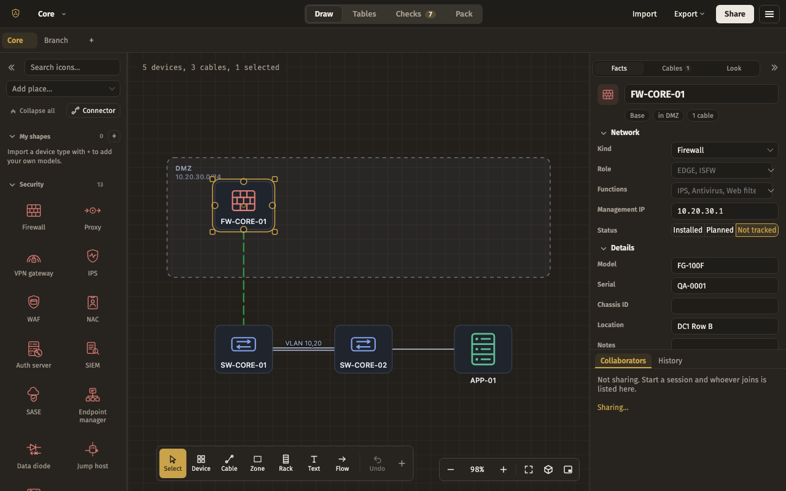
Task: Open the hamburger menu
Action: pos(769,14)
